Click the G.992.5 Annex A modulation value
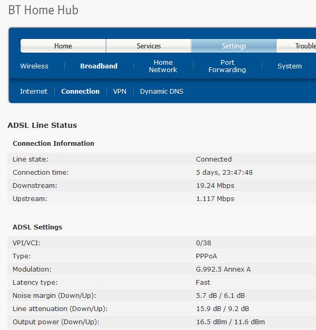Viewport: 316px width, 330px height. pos(223,269)
